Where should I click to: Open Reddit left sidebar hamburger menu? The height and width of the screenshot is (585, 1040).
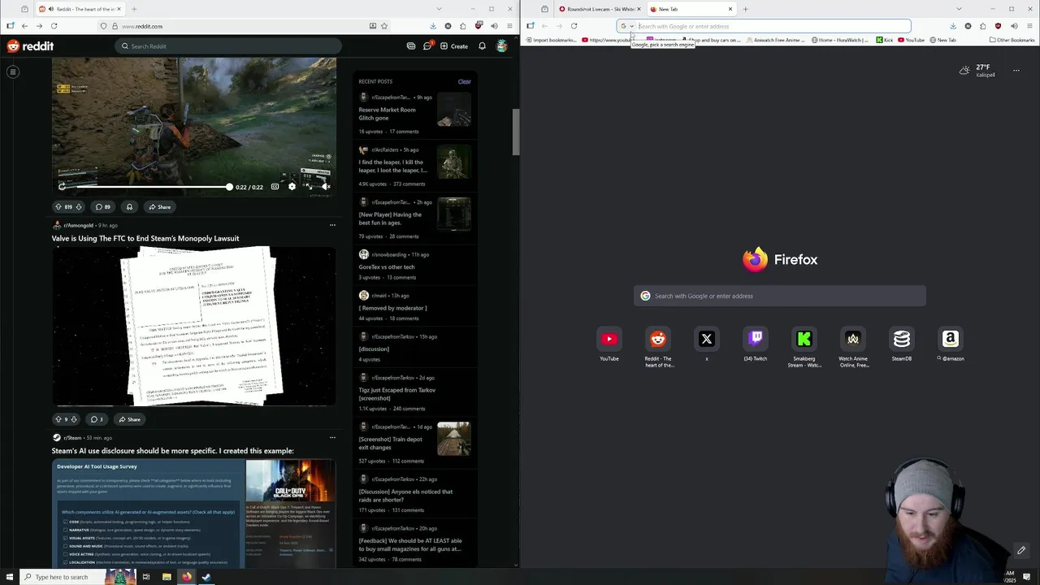point(13,72)
